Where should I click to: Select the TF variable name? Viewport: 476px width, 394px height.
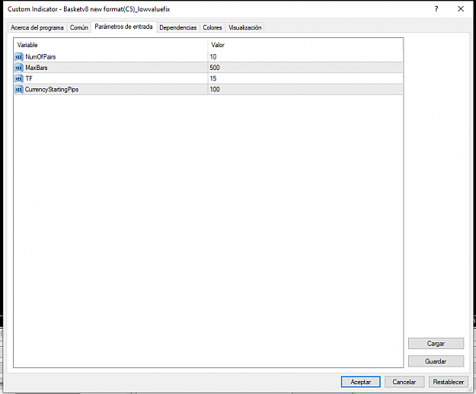point(29,78)
